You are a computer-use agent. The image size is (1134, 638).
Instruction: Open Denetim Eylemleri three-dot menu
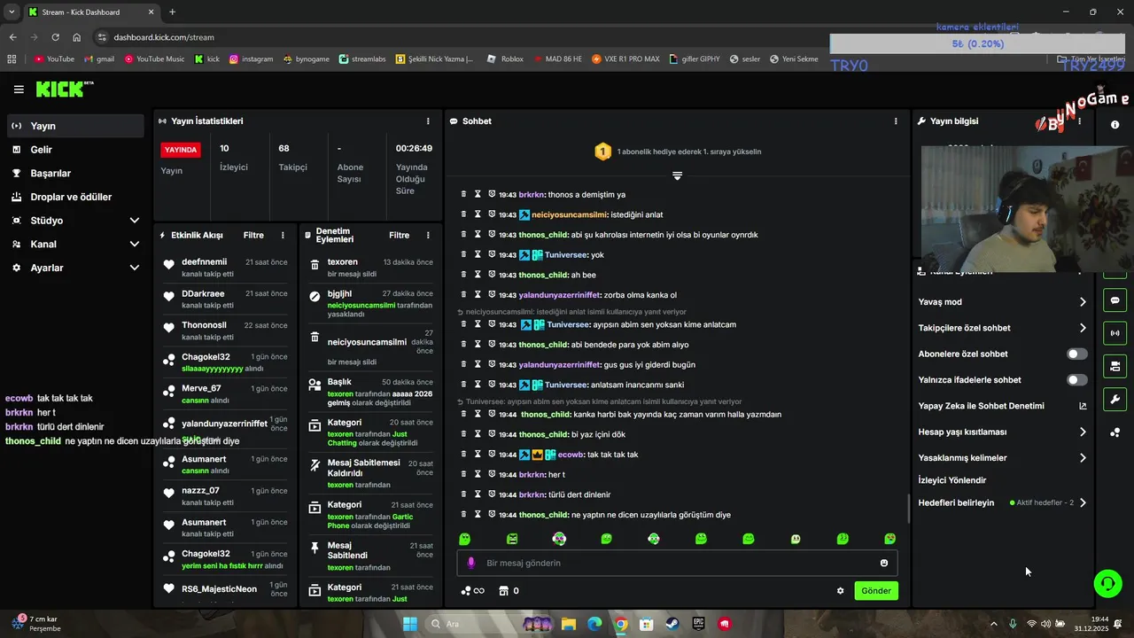tap(428, 236)
